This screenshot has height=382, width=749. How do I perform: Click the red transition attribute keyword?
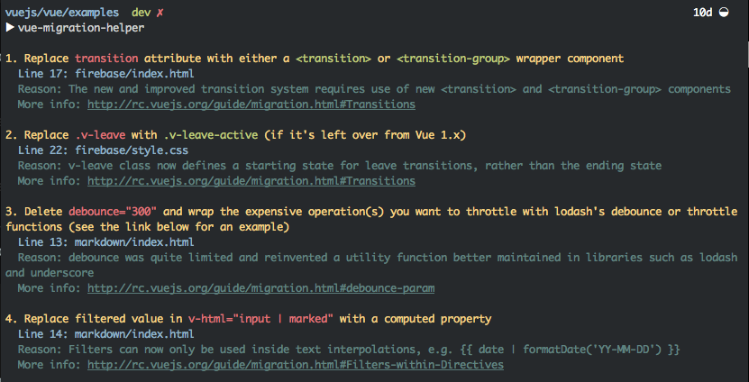click(x=106, y=59)
